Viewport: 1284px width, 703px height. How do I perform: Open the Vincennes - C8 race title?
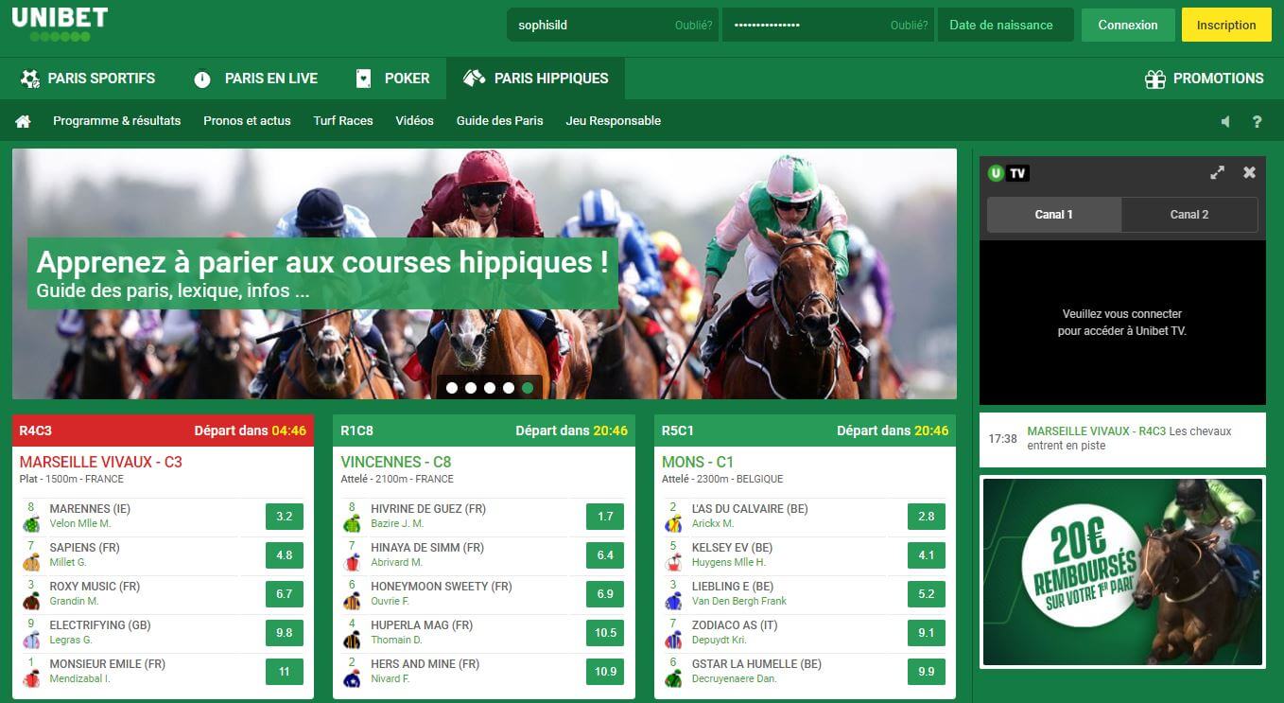pyautogui.click(x=396, y=463)
